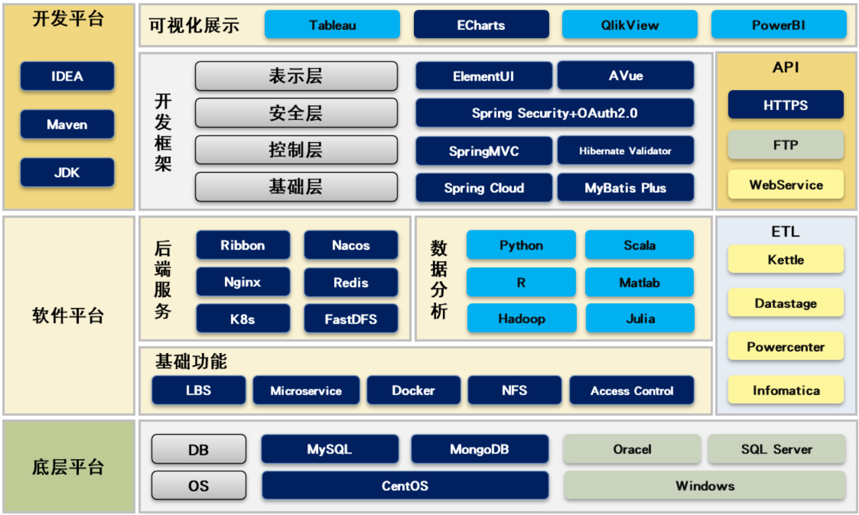Click the Access Control box
The height and width of the screenshot is (515, 859).
click(632, 390)
